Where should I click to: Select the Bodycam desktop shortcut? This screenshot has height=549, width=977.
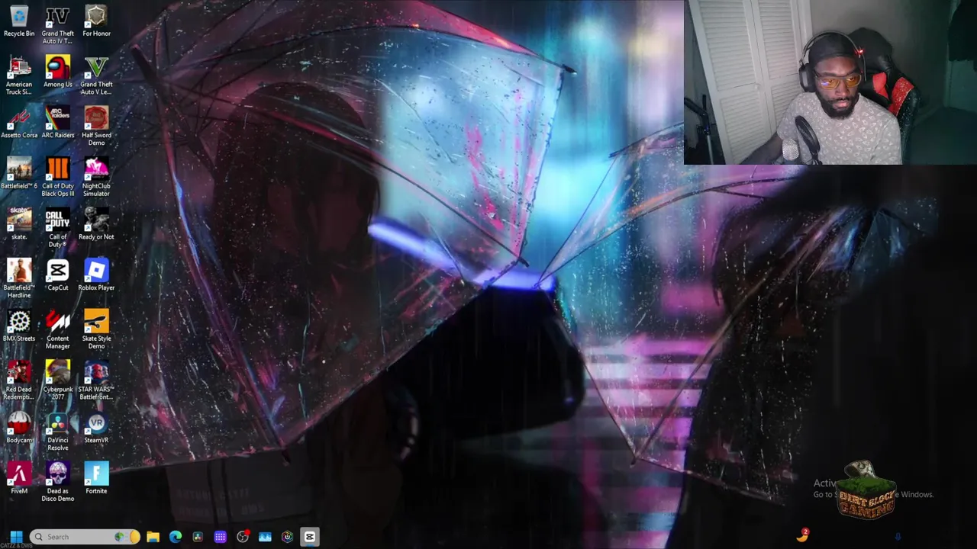tap(19, 429)
